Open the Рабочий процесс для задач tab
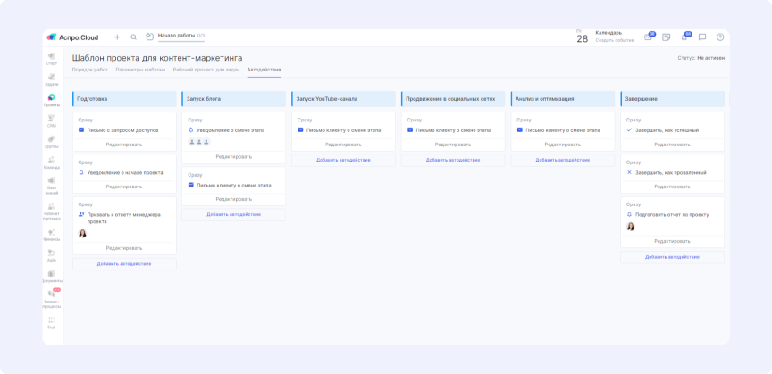This screenshot has height=374, width=772. pyautogui.click(x=206, y=70)
